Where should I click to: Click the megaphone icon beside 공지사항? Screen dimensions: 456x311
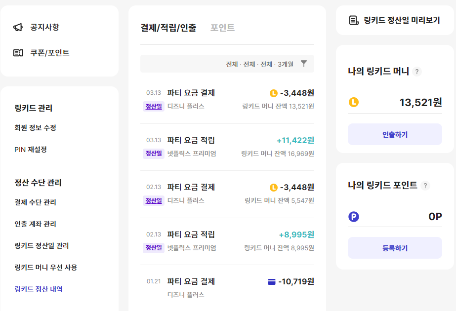[18, 27]
